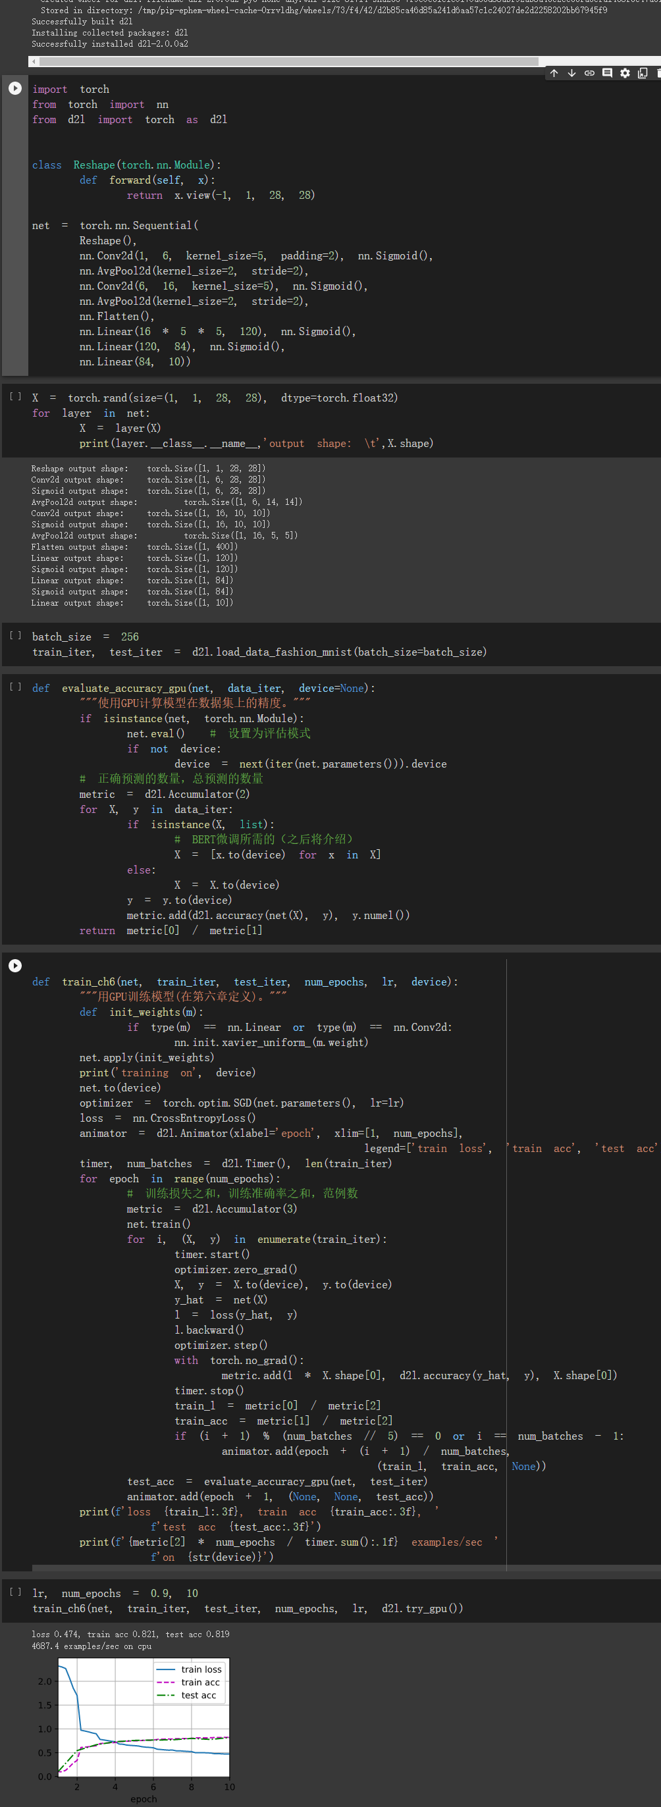The width and height of the screenshot is (661, 1807).
Task: Add a comment to the cell
Action: pos(607,73)
